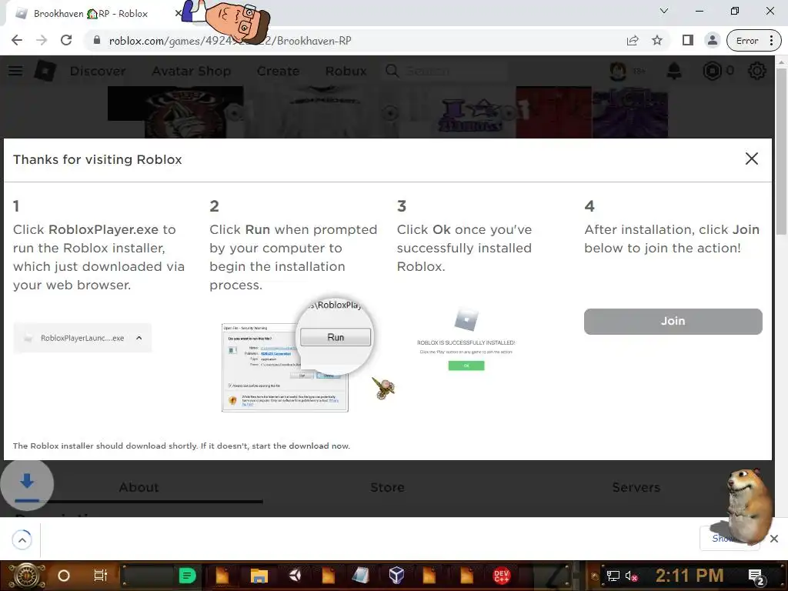Open the Chrome profile avatar button

click(712, 41)
